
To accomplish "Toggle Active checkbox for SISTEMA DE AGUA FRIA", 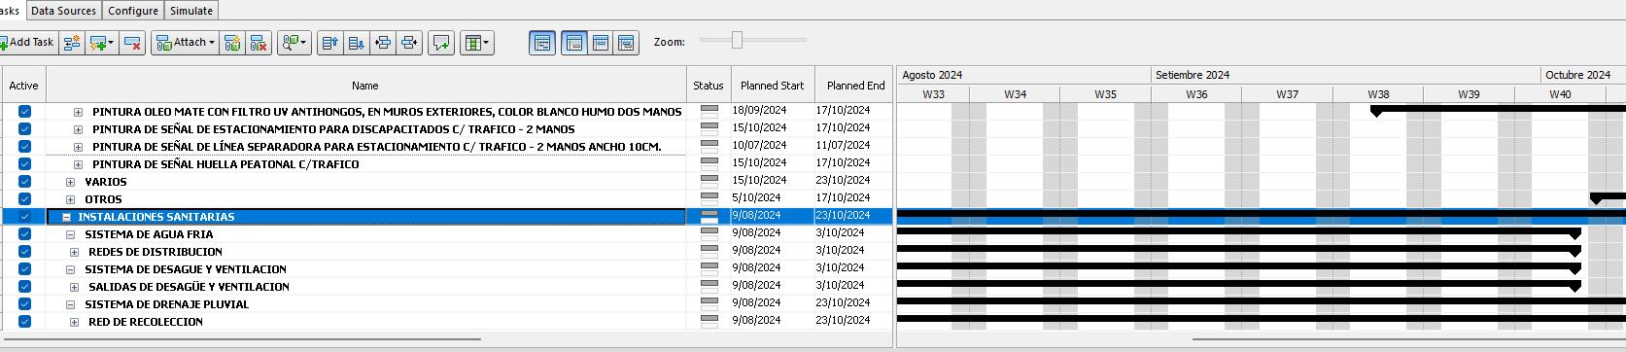I will 24,234.
